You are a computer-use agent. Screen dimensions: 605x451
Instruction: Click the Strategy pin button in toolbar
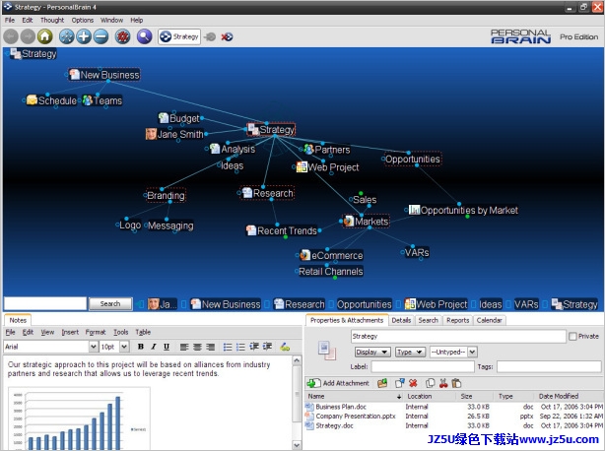pyautogui.click(x=179, y=37)
